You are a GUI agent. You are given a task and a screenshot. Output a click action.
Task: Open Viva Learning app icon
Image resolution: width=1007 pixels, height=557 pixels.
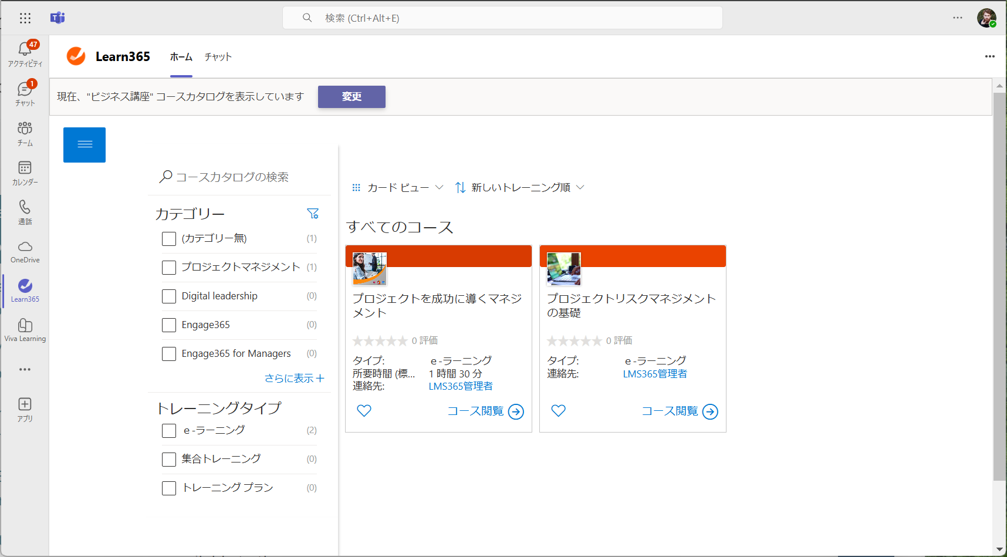point(25,330)
